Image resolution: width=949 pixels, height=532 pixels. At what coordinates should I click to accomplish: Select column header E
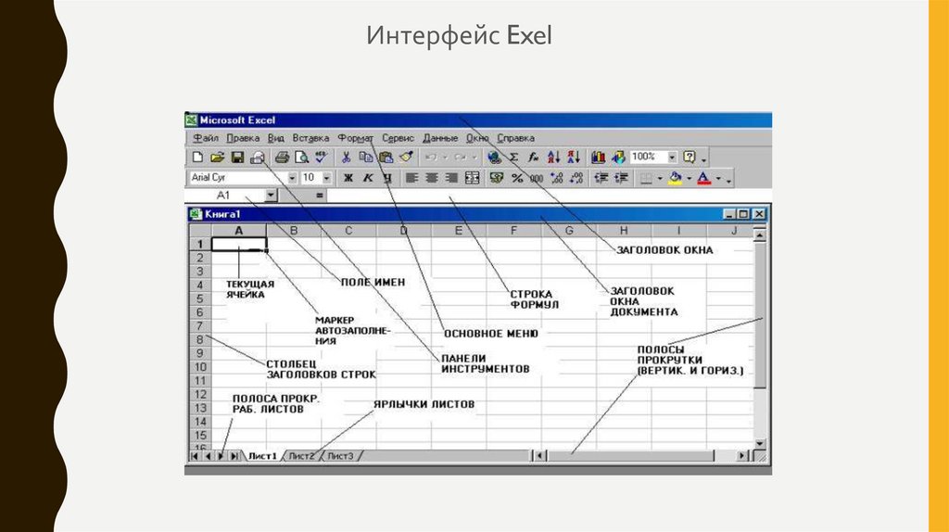[458, 231]
